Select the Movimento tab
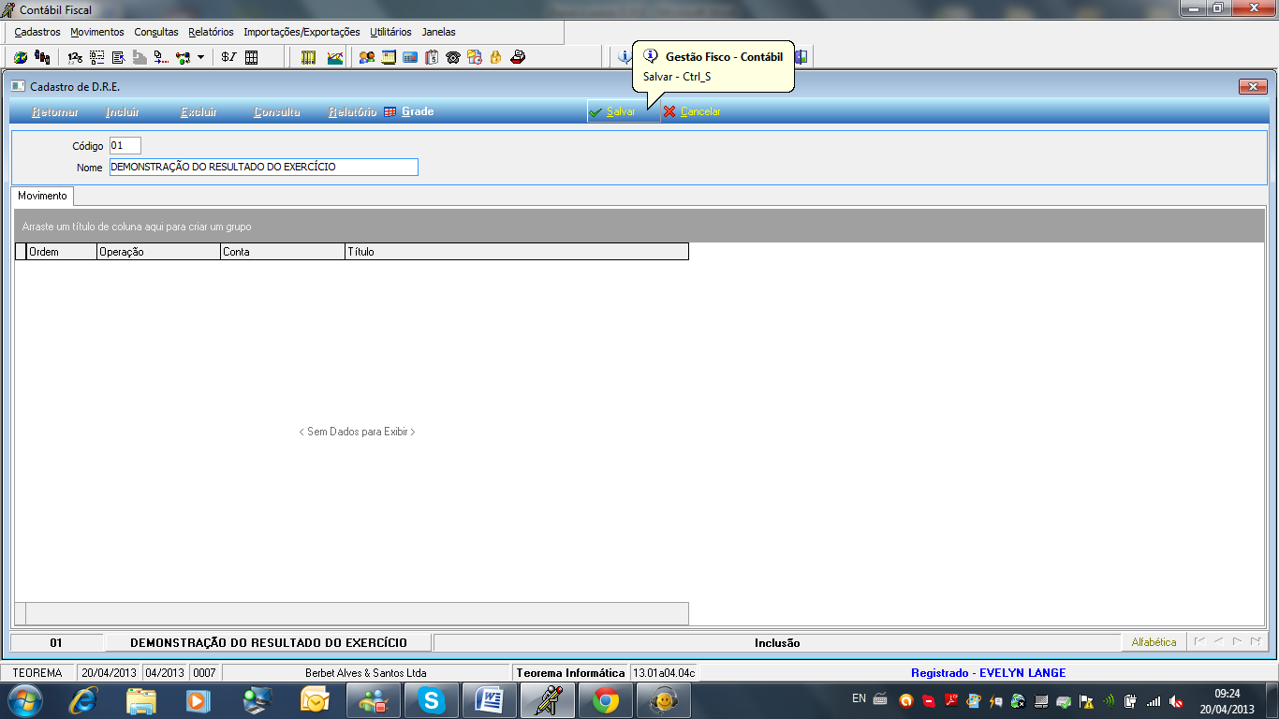 coord(43,196)
